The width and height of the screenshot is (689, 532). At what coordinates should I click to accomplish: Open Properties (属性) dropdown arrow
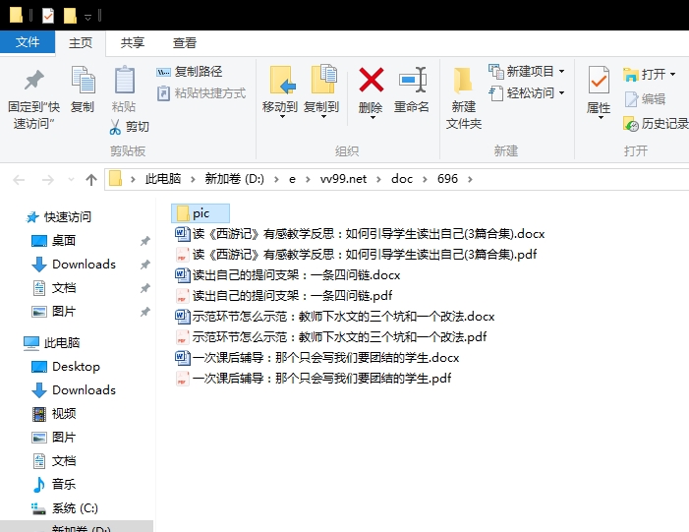[x=601, y=118]
